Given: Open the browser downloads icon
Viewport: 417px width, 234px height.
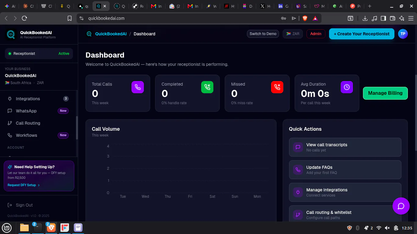Looking at the screenshot, I should 365,18.
